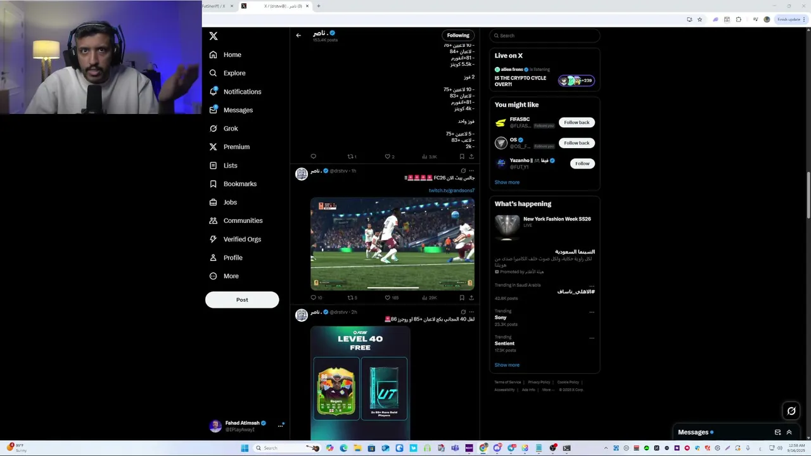The height and width of the screenshot is (456, 811).
Task: Go to Home in X sidebar
Action: [x=226, y=54]
